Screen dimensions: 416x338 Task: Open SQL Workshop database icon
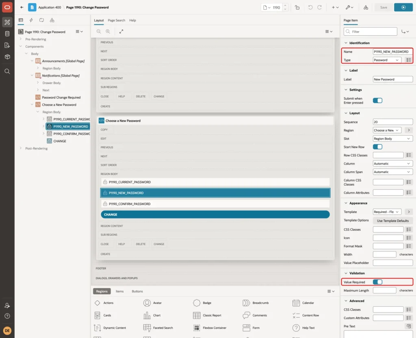[7, 34]
